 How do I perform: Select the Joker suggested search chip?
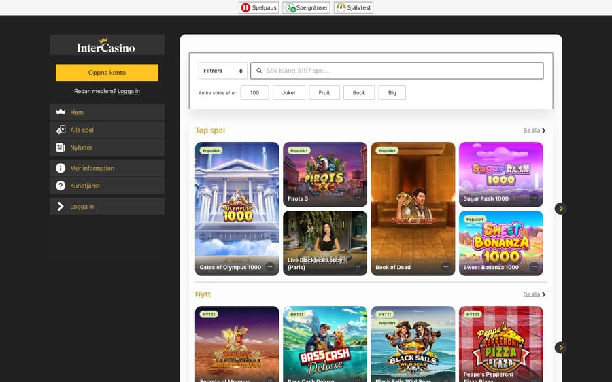(289, 92)
